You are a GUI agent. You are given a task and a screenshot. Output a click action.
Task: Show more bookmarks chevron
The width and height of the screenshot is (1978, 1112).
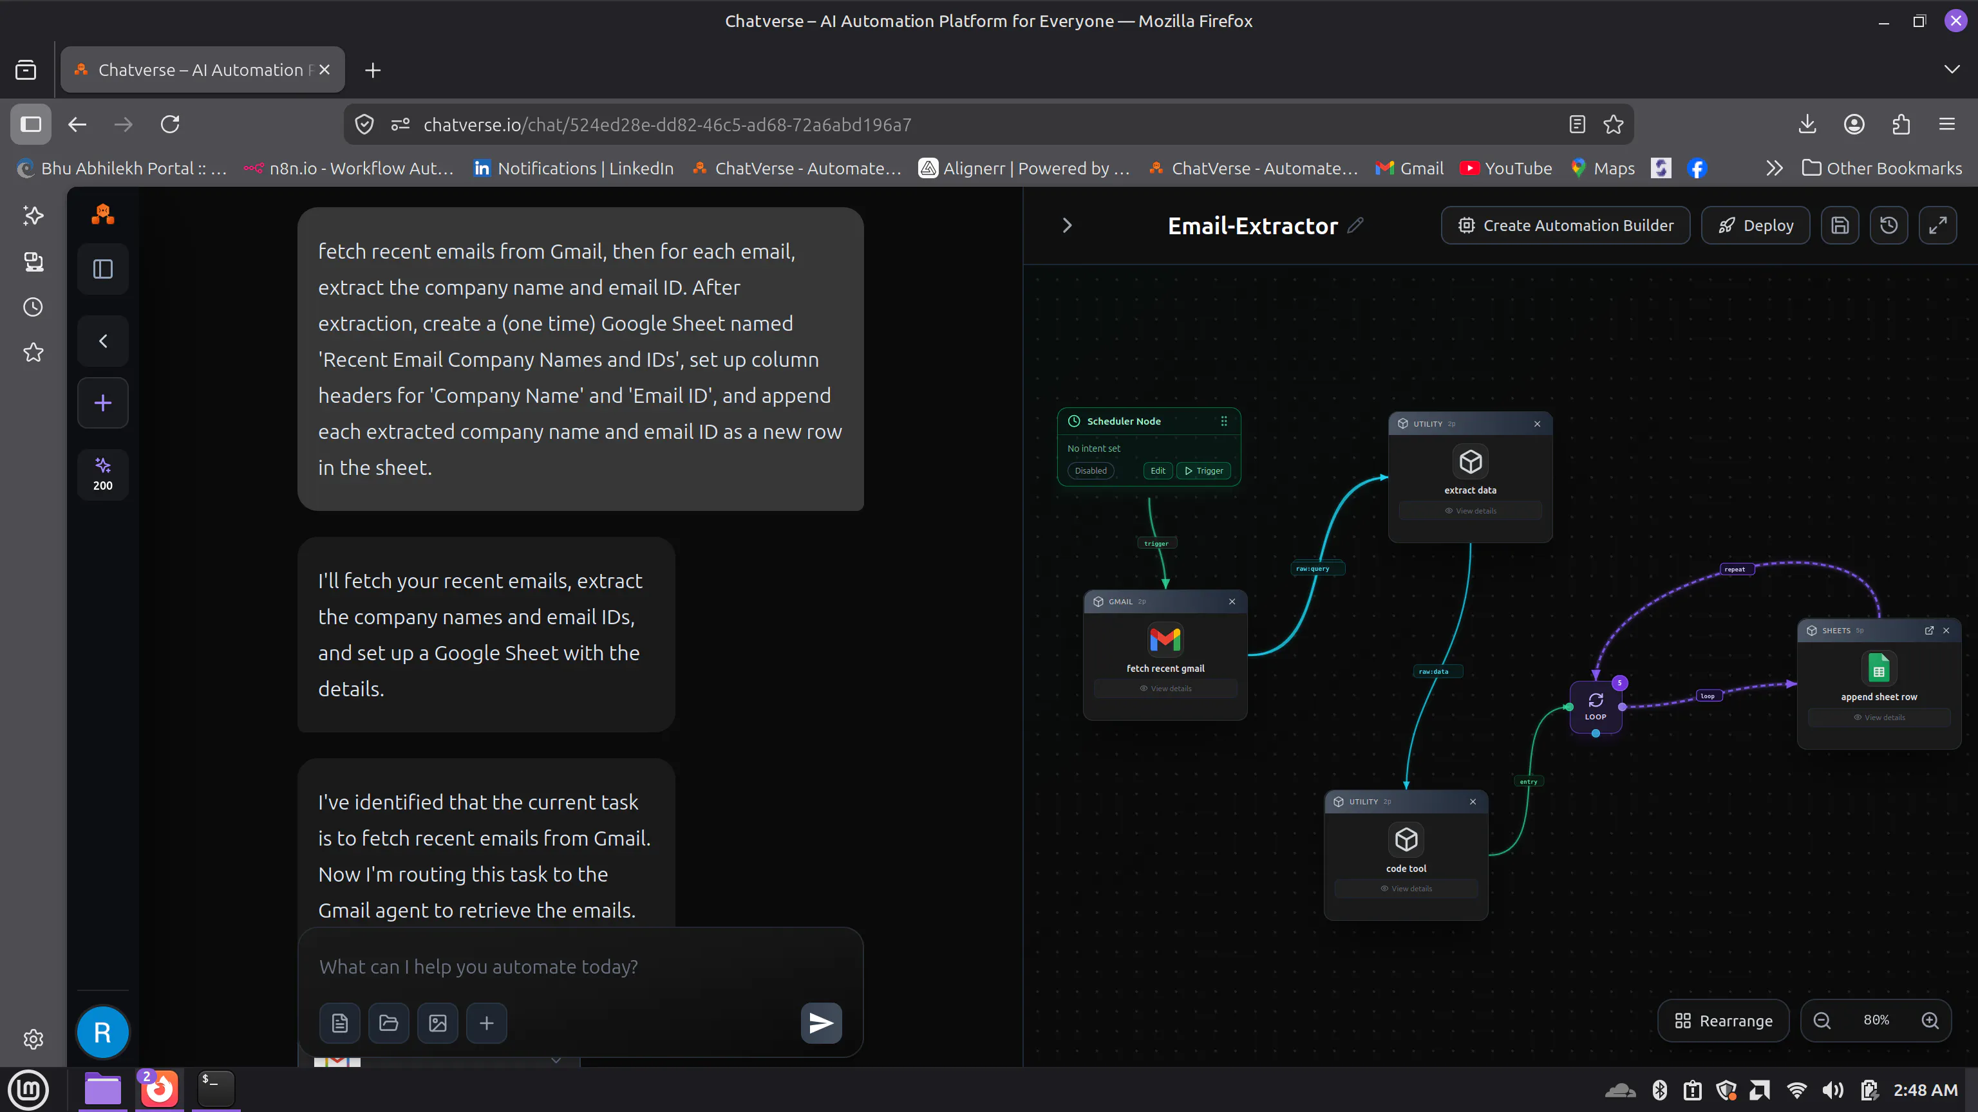point(1774,168)
